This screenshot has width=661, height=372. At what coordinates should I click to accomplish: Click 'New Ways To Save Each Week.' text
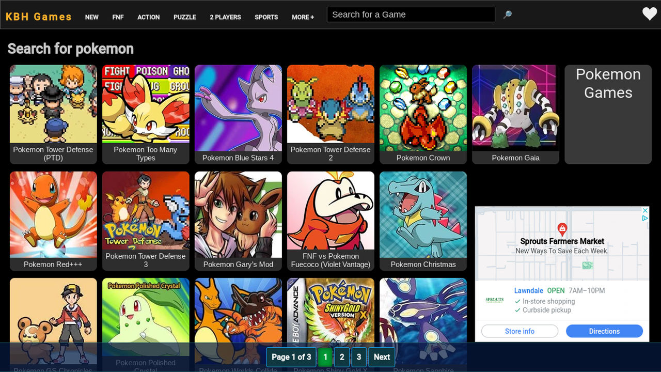coord(562,251)
